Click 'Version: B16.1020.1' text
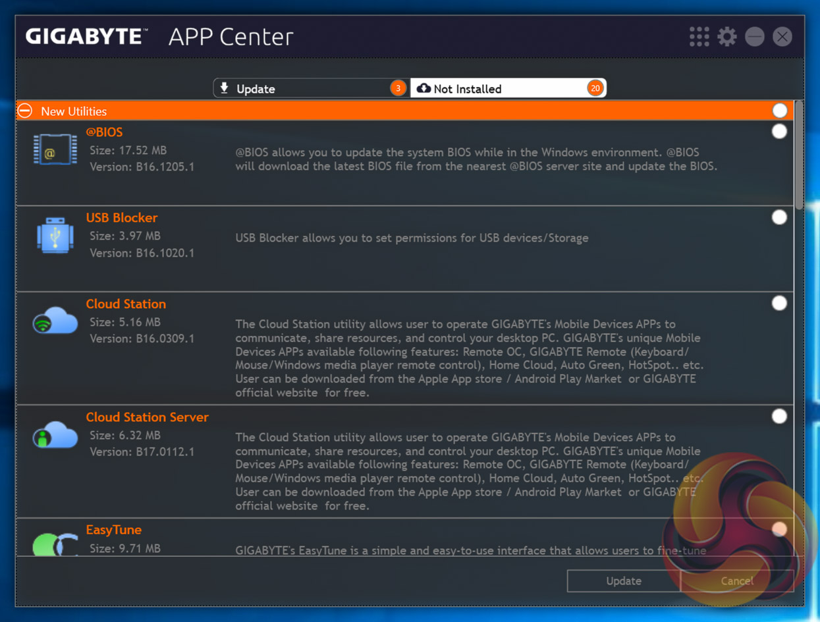Screen dimensions: 820x622 [142, 253]
